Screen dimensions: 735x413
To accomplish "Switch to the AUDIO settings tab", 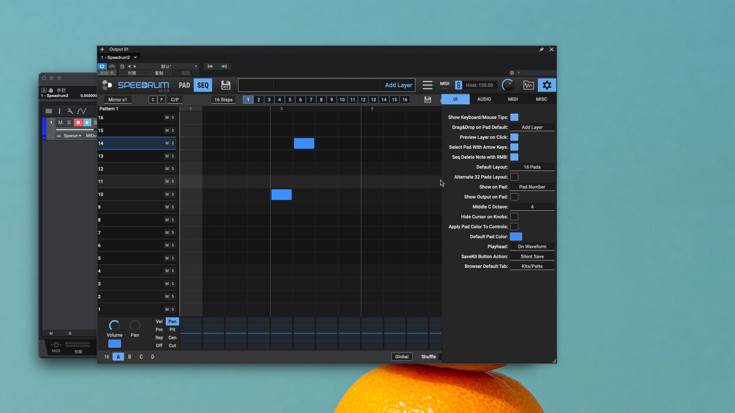I will [x=484, y=99].
